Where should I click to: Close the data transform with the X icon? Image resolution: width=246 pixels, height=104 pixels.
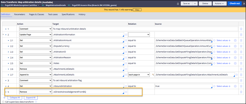tap(244, 3)
